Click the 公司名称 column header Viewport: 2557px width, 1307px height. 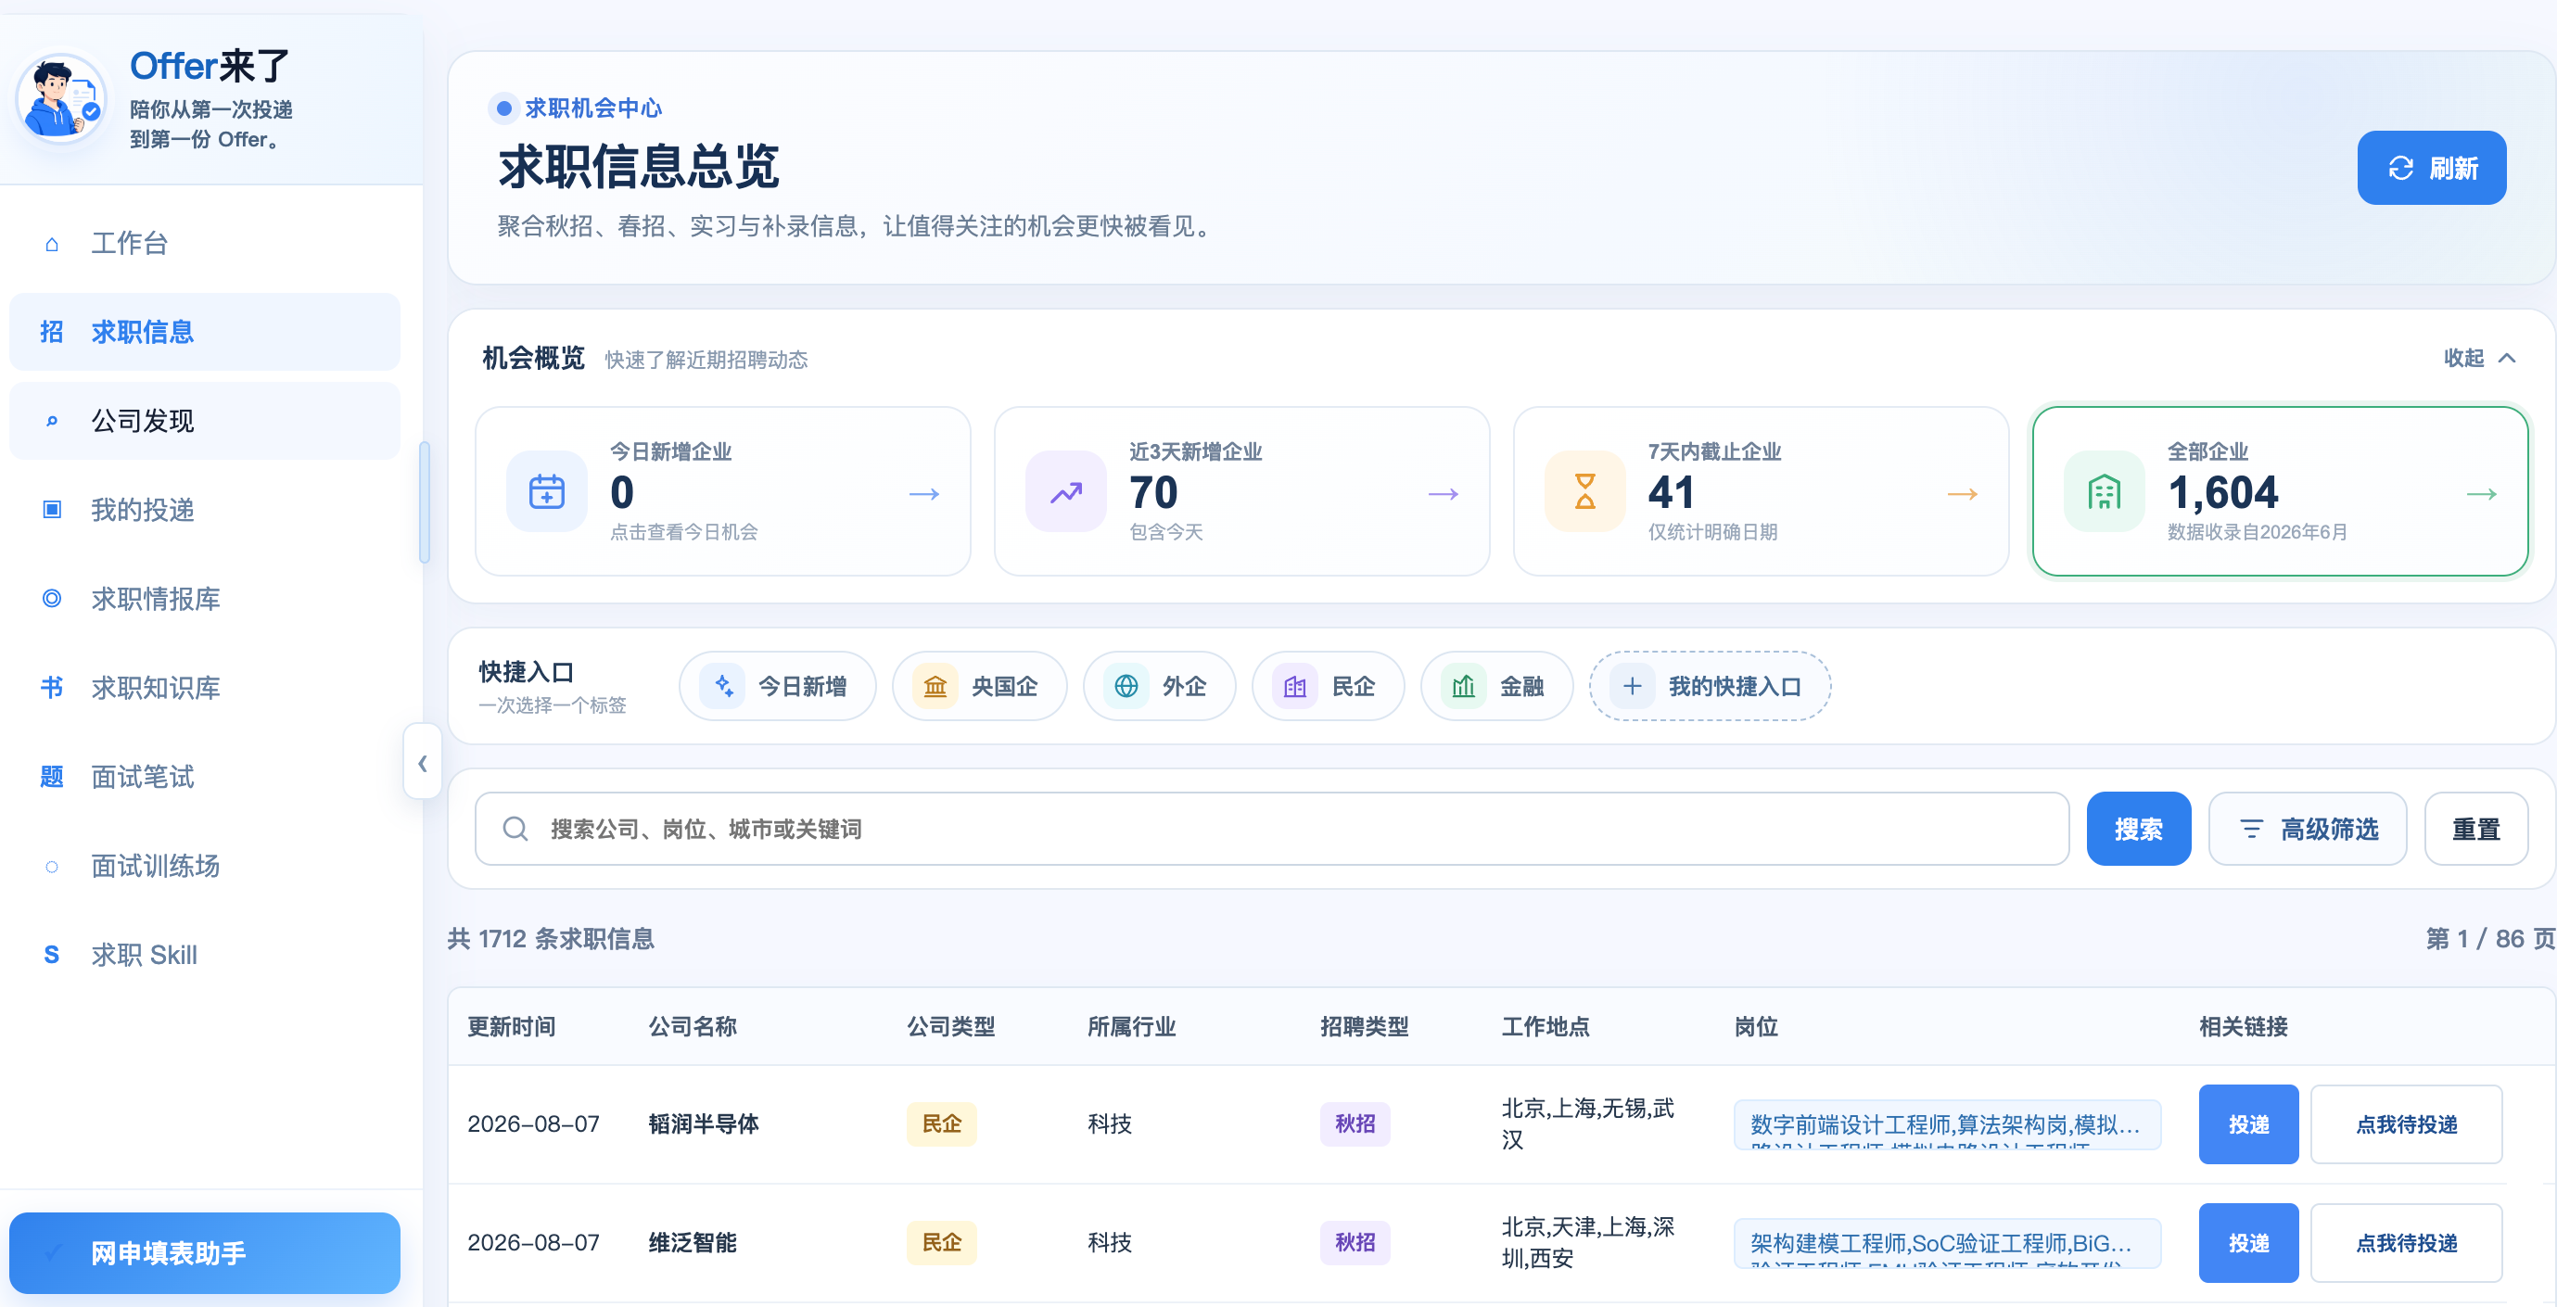(x=692, y=1026)
